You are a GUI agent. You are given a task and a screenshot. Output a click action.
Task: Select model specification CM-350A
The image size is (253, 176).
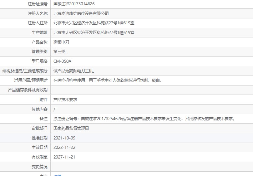pos(62,61)
